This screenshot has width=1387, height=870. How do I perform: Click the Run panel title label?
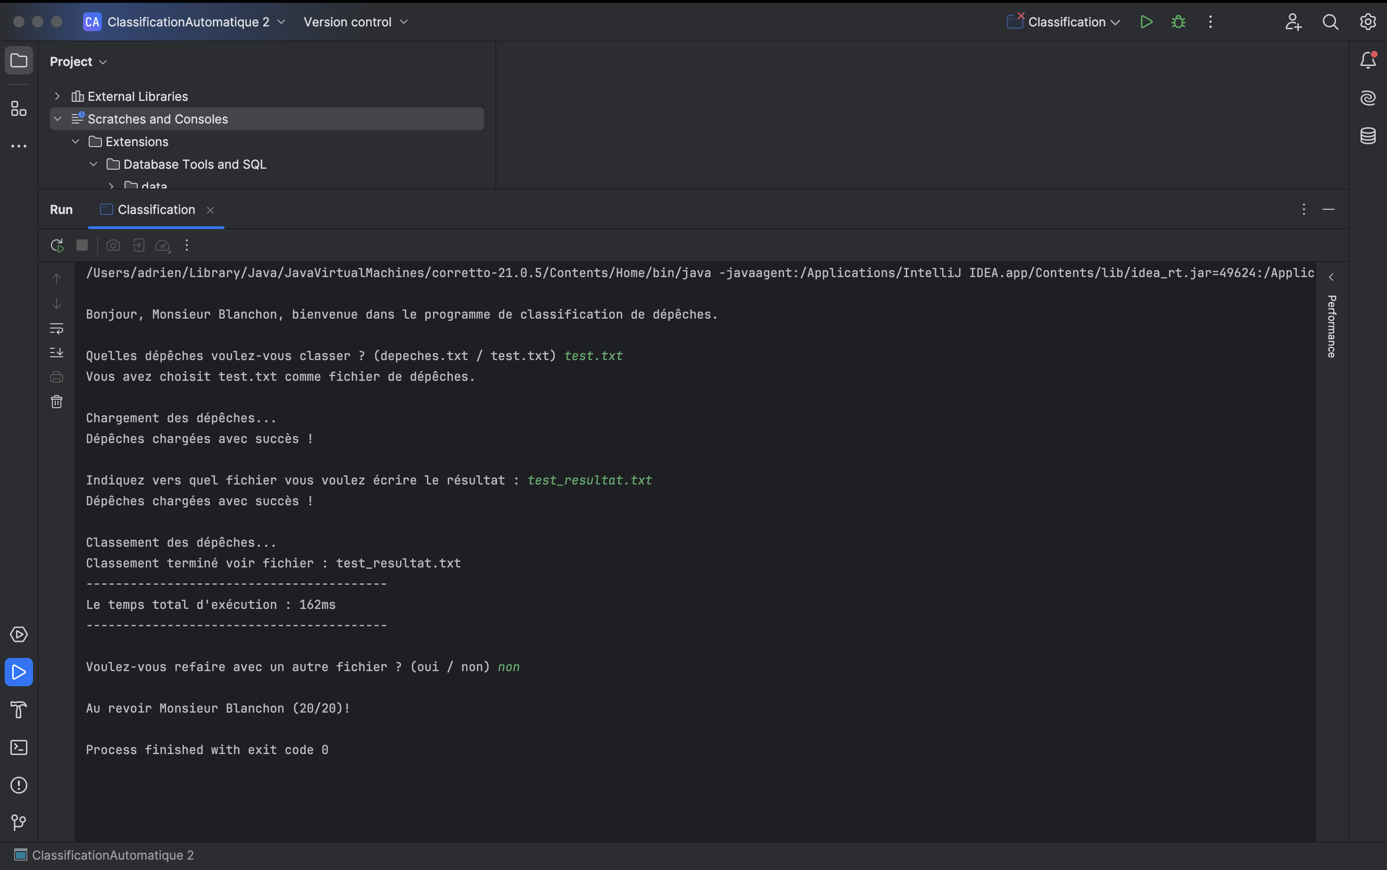click(x=61, y=209)
